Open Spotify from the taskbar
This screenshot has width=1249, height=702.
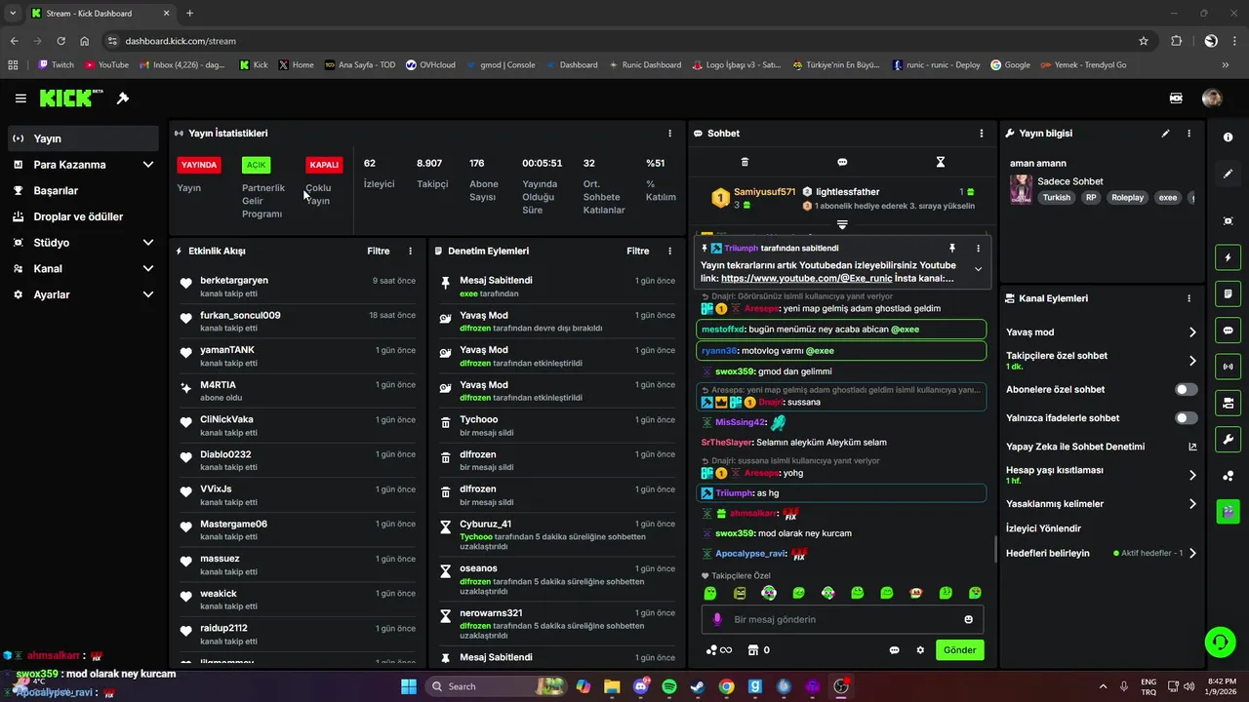click(x=669, y=686)
